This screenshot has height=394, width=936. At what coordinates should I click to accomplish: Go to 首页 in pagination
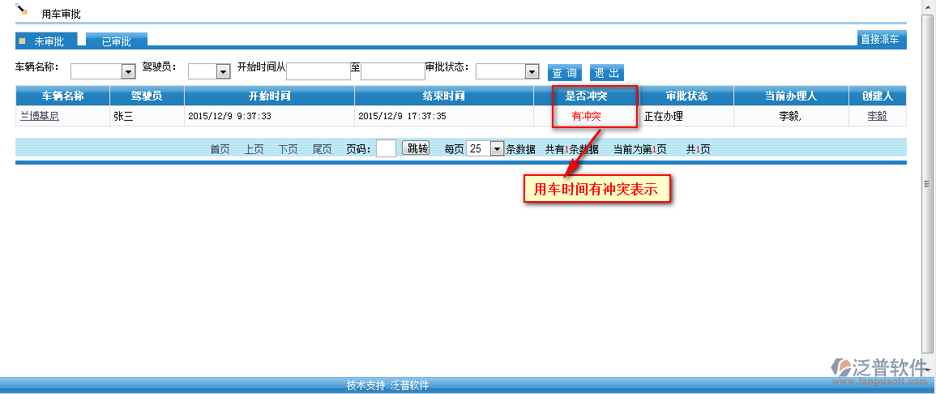220,149
